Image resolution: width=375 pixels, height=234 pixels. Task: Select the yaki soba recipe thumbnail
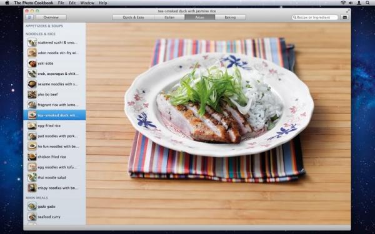(x=32, y=63)
